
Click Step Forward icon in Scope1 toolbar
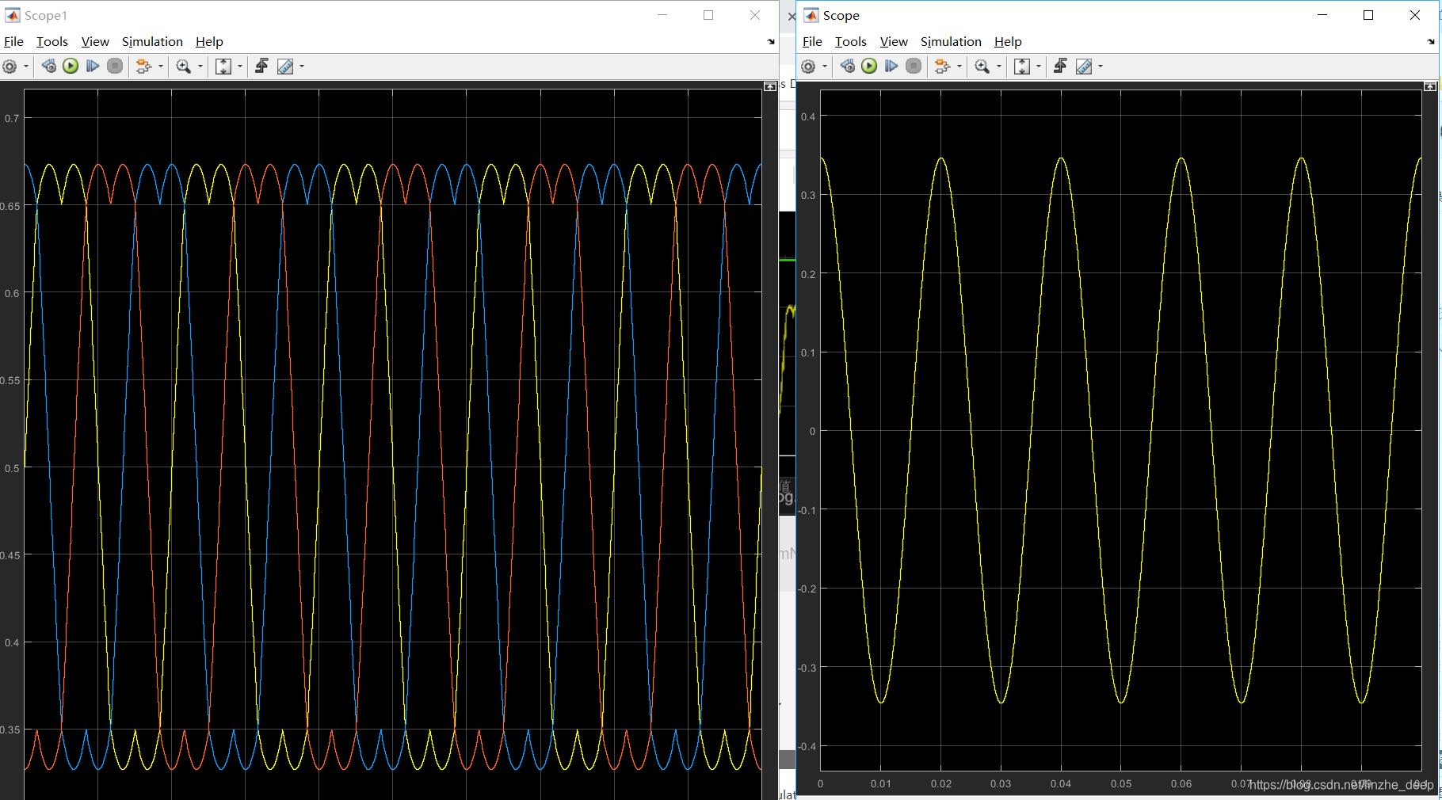pos(93,67)
